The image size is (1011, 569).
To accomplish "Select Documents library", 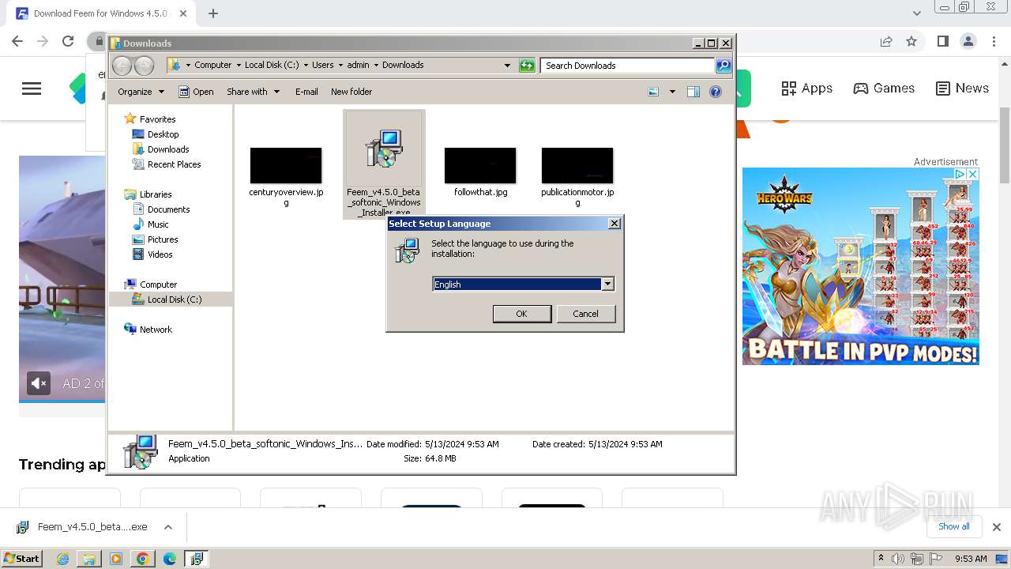I will click(x=168, y=209).
